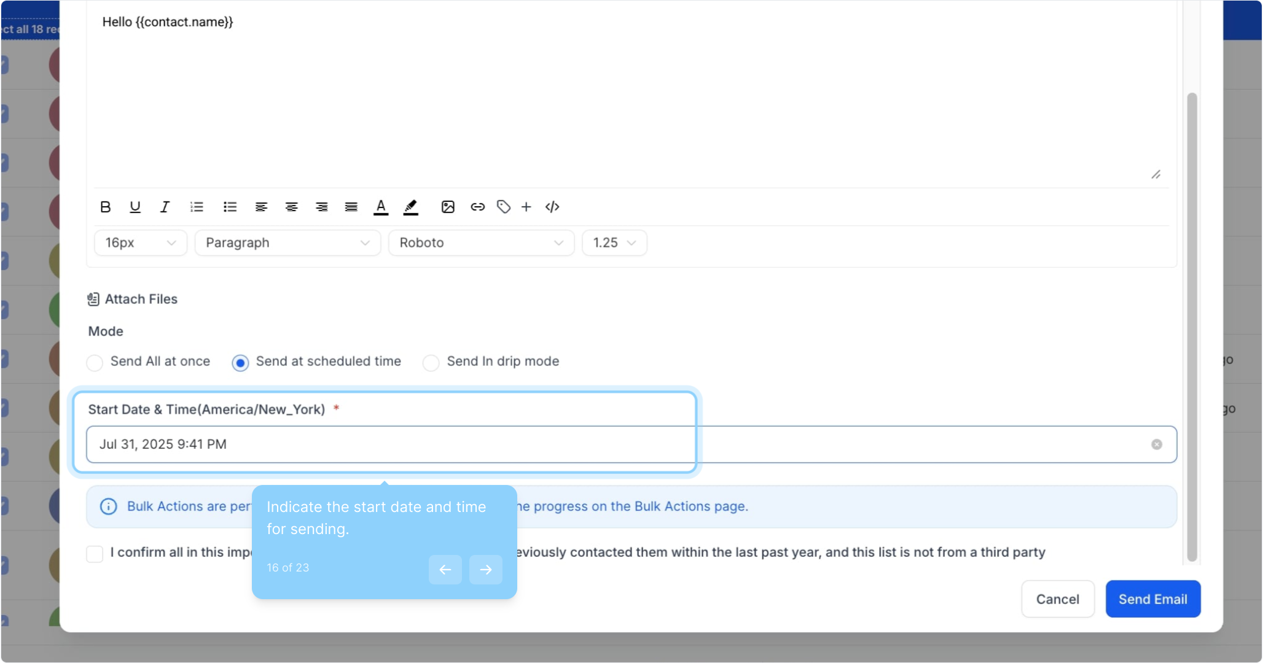The height and width of the screenshot is (663, 1263).
Task: Click the Send Email button
Action: pos(1152,599)
